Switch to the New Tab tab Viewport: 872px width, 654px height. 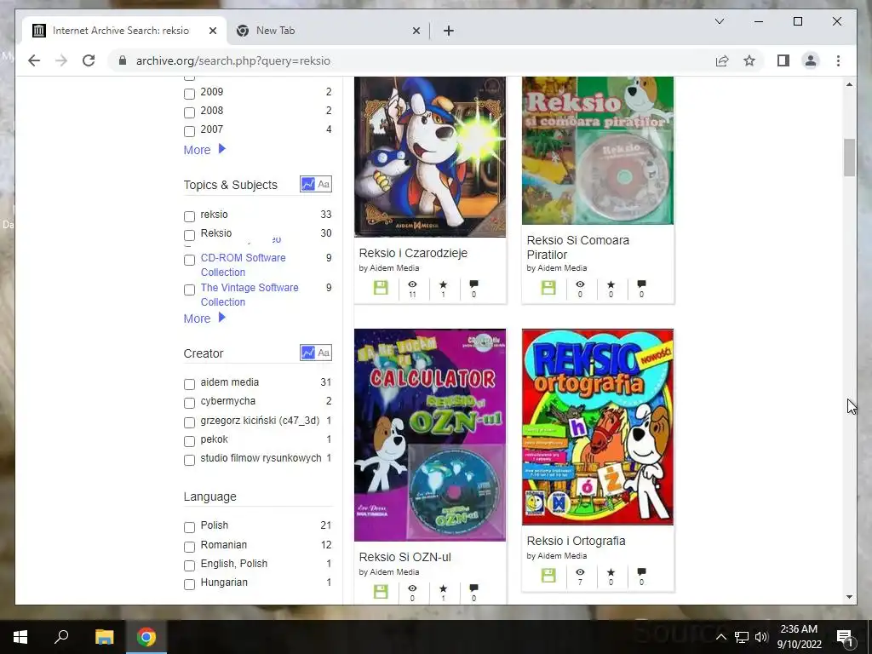pos(328,31)
